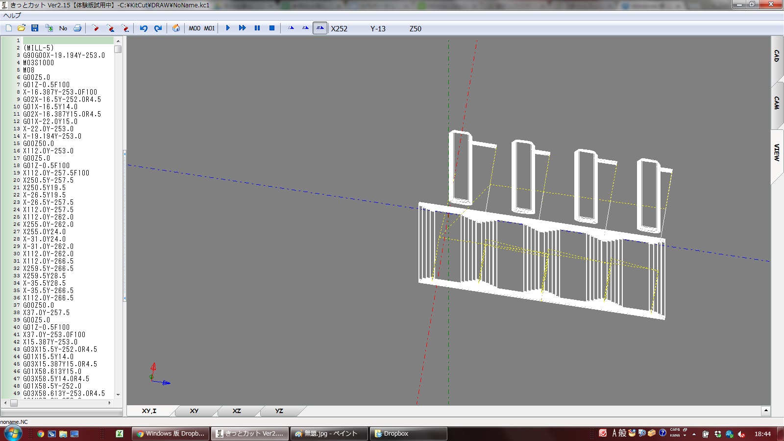This screenshot has height=441, width=784.
Task: Open a file with the folder icon
Action: point(21,28)
